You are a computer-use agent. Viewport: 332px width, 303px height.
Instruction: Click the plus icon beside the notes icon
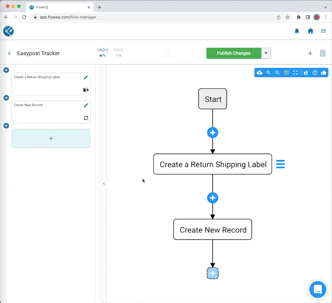(x=310, y=54)
